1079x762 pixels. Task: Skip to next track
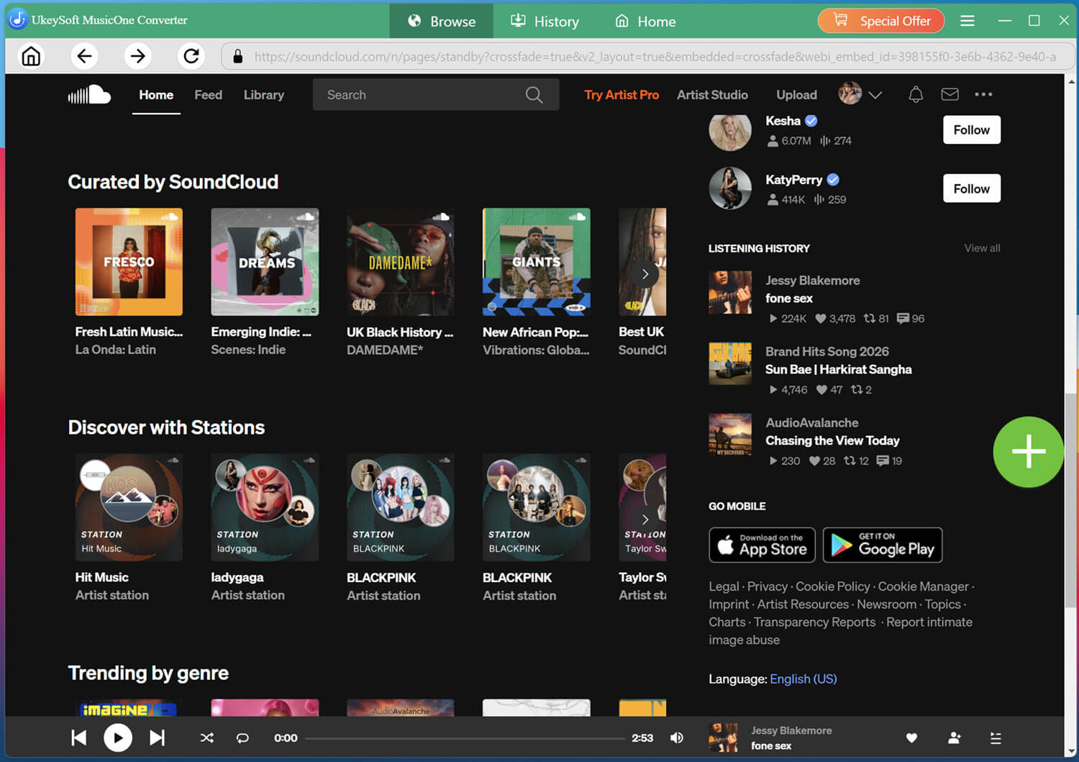coord(157,738)
